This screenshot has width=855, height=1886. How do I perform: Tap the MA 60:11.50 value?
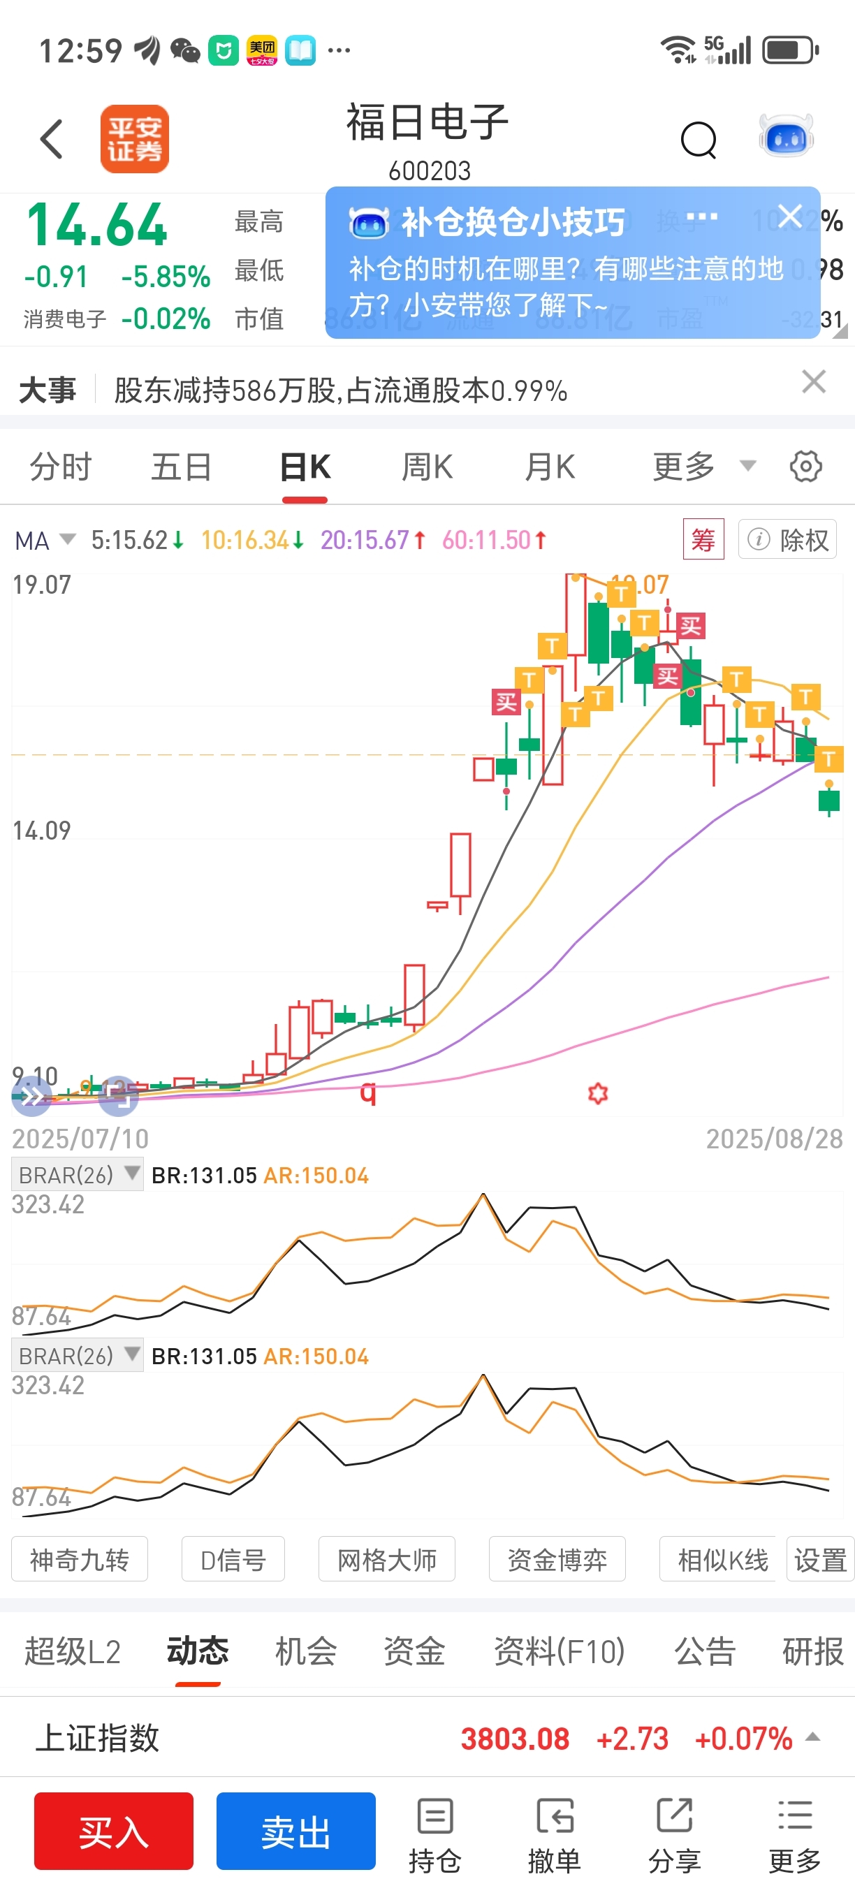(494, 541)
